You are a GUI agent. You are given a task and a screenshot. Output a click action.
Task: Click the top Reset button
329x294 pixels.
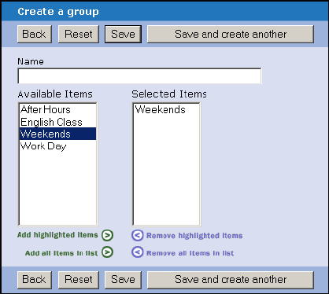pos(79,34)
